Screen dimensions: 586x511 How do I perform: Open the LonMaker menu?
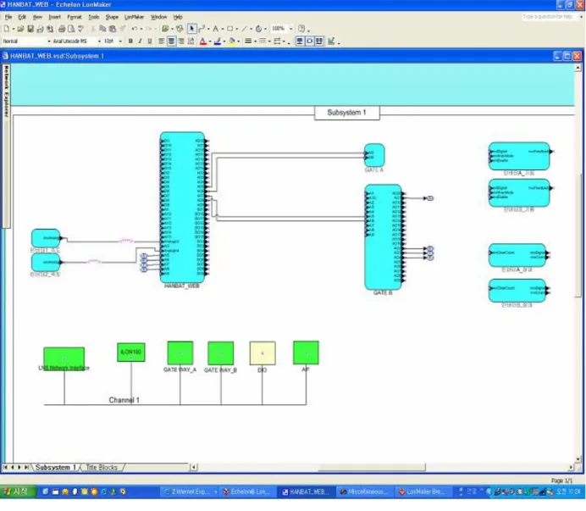134,17
